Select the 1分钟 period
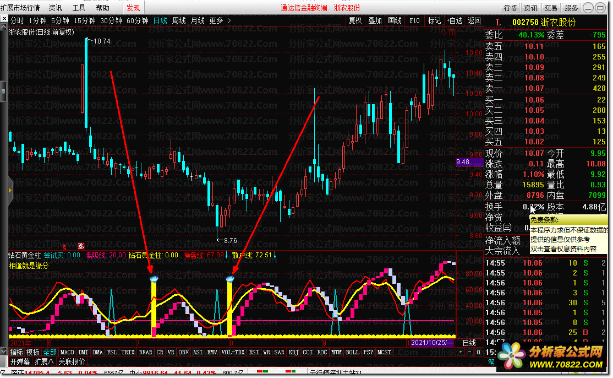The height and width of the screenshot is (378, 613). pos(37,21)
